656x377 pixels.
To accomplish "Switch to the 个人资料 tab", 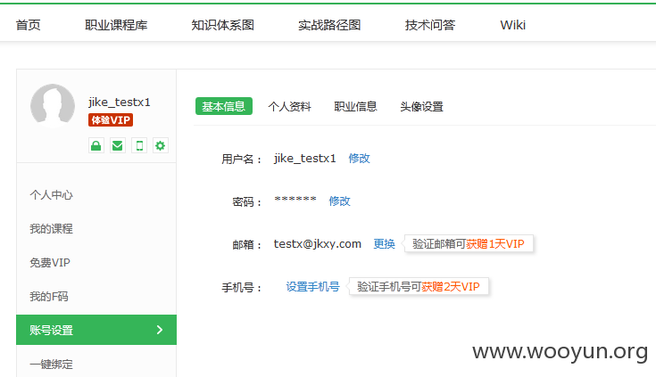I will 289,107.
